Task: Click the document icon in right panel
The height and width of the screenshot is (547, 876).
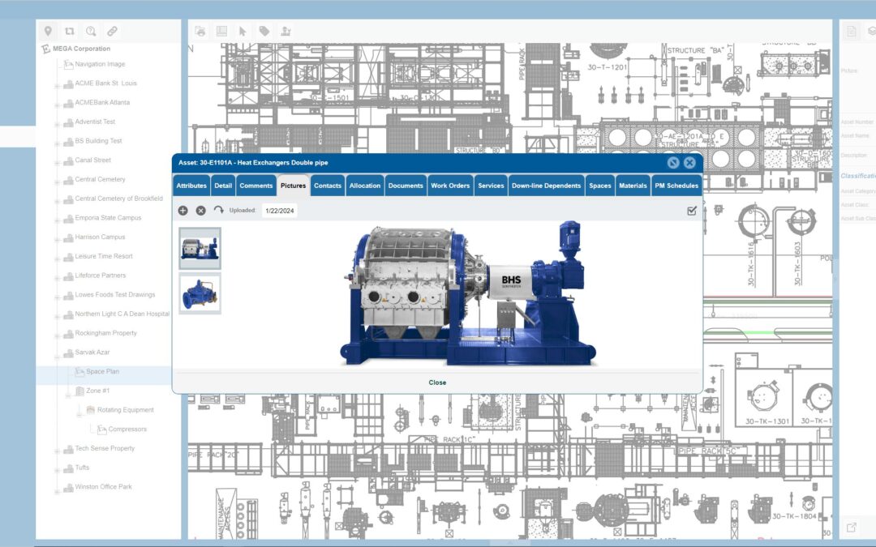Action: tap(852, 32)
